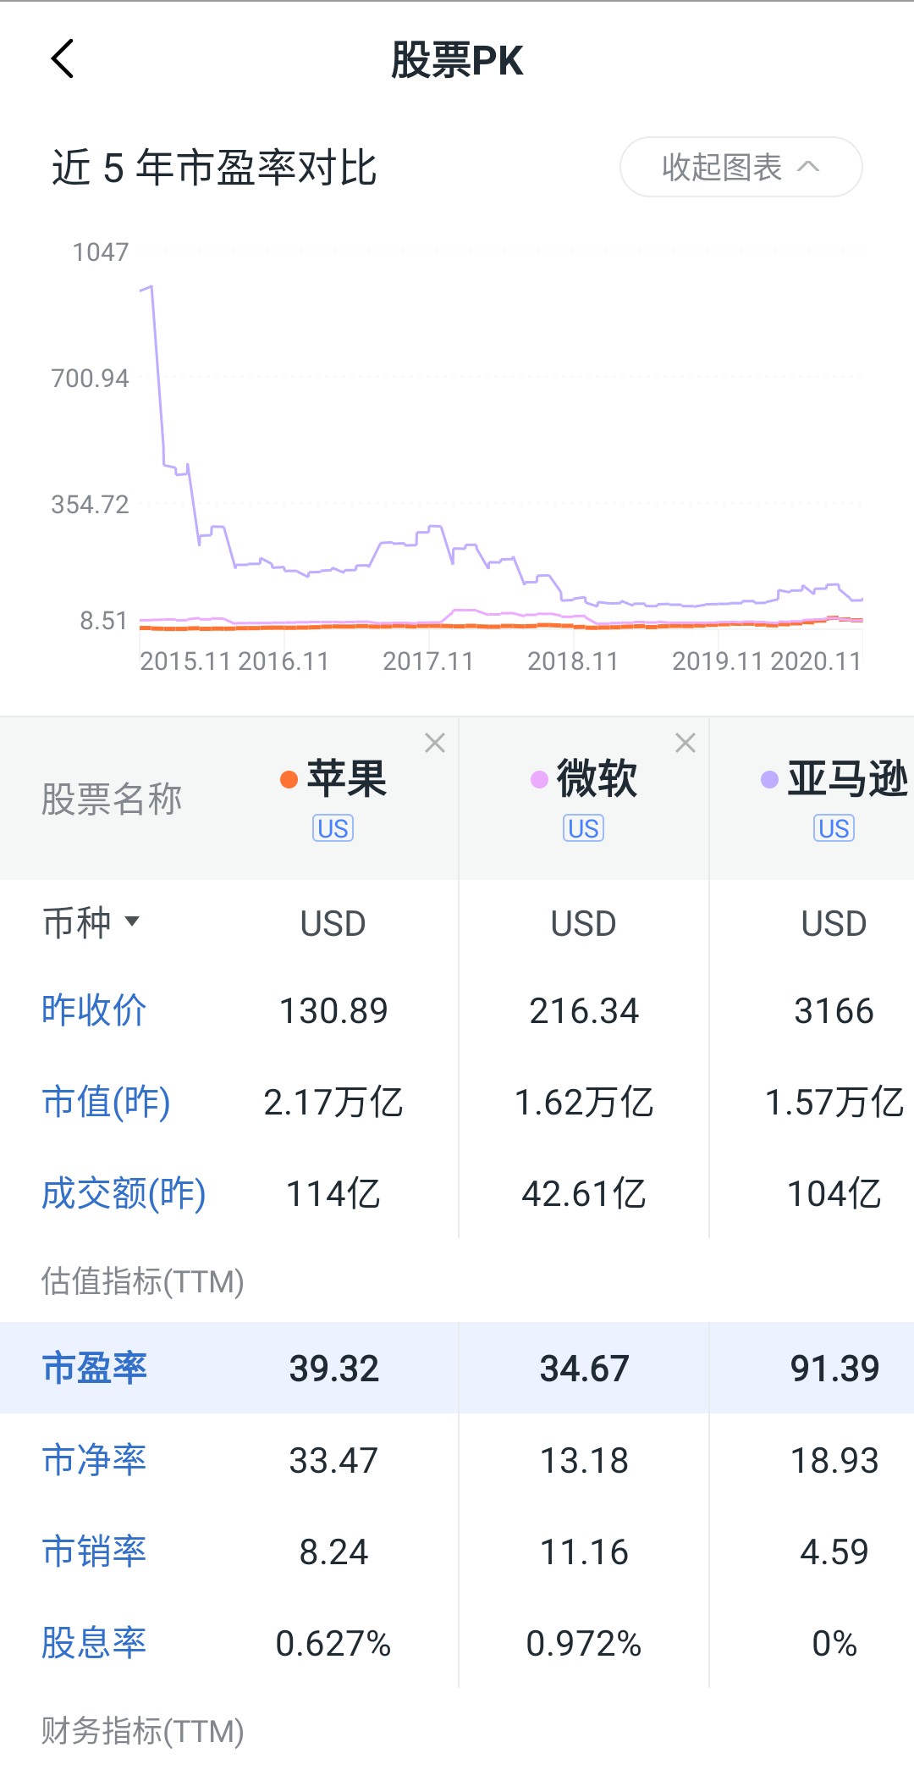
Task: Open 亚马逊 stock name header
Action: tap(846, 778)
